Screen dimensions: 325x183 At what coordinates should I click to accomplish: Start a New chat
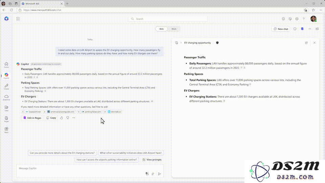pos(281,29)
